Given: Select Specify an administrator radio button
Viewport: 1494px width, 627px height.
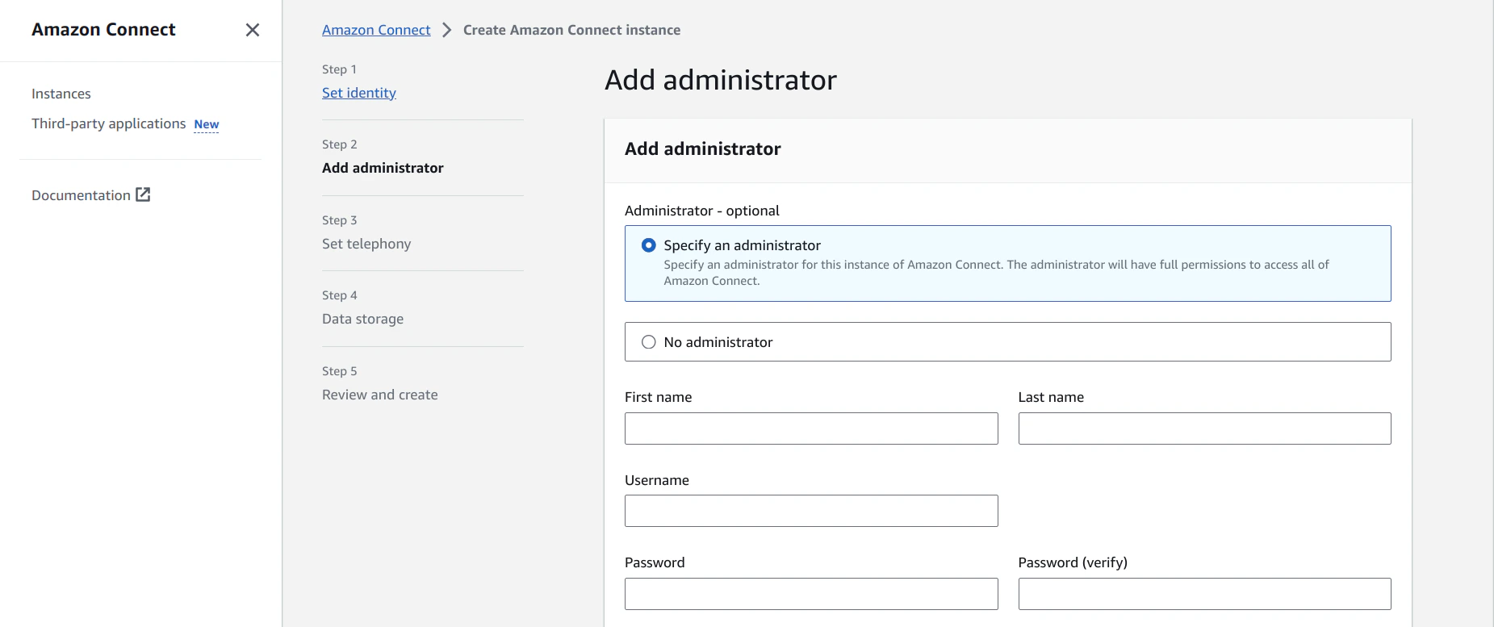Looking at the screenshot, I should (x=648, y=245).
